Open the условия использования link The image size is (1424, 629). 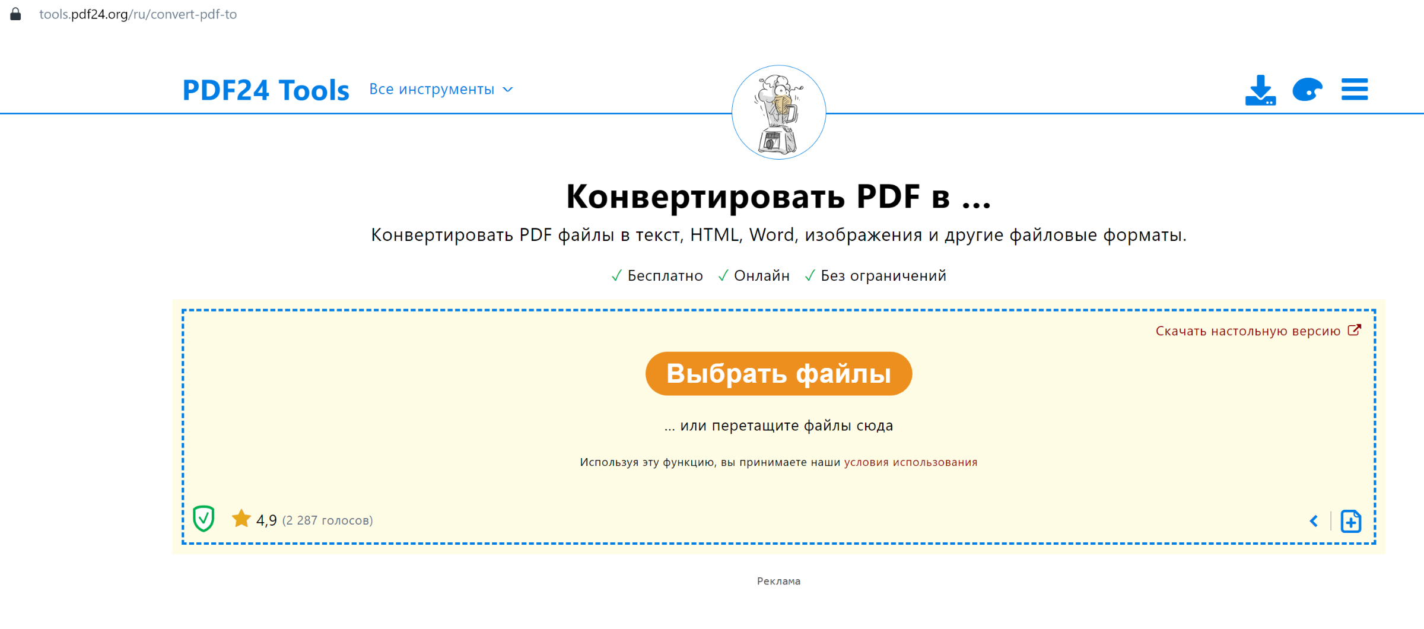pyautogui.click(x=911, y=462)
